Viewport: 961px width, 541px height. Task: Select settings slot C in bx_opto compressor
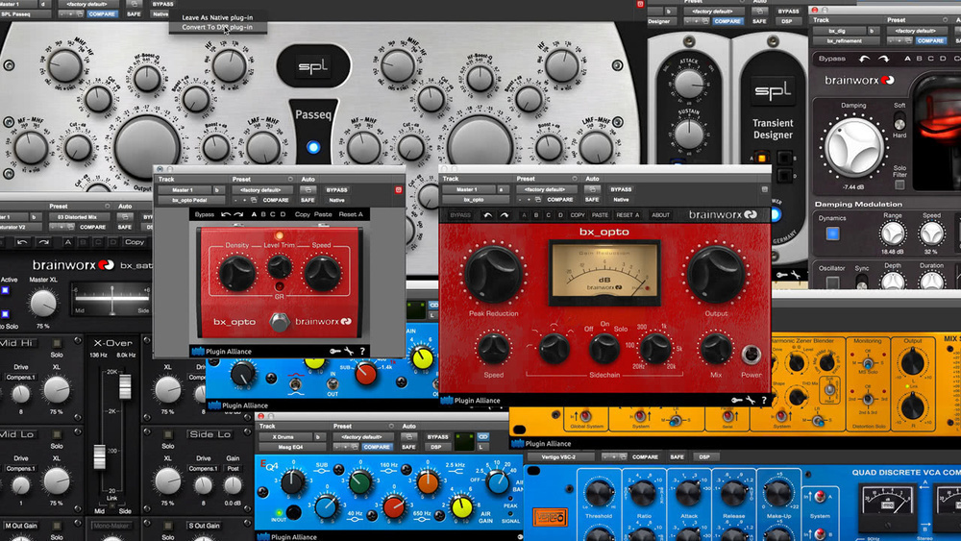pos(549,215)
